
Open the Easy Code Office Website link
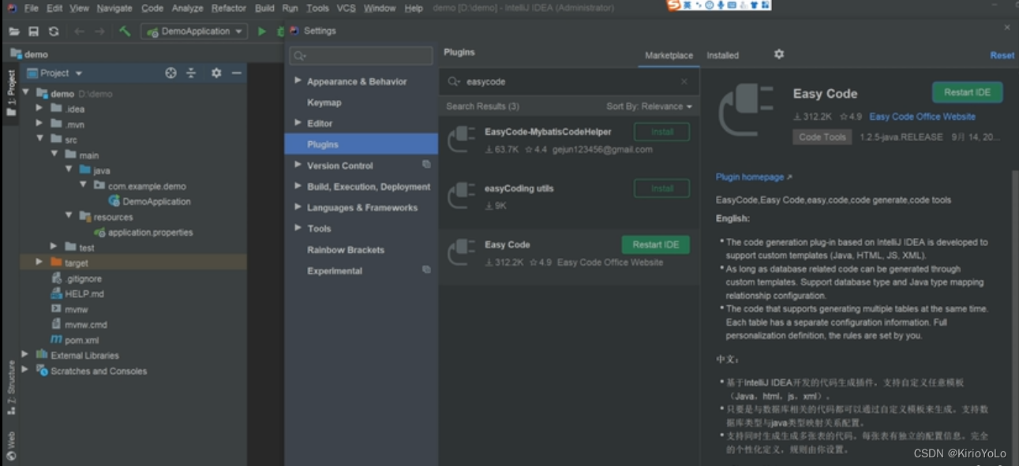(922, 117)
